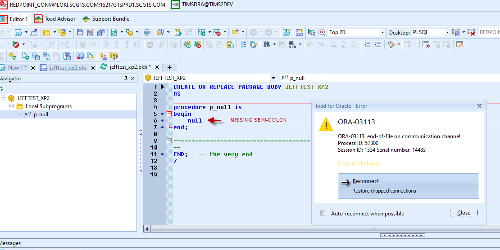The width and height of the screenshot is (500, 250).
Task: Open the Desktop PLSQL dropdown
Action: pyautogui.click(x=447, y=32)
